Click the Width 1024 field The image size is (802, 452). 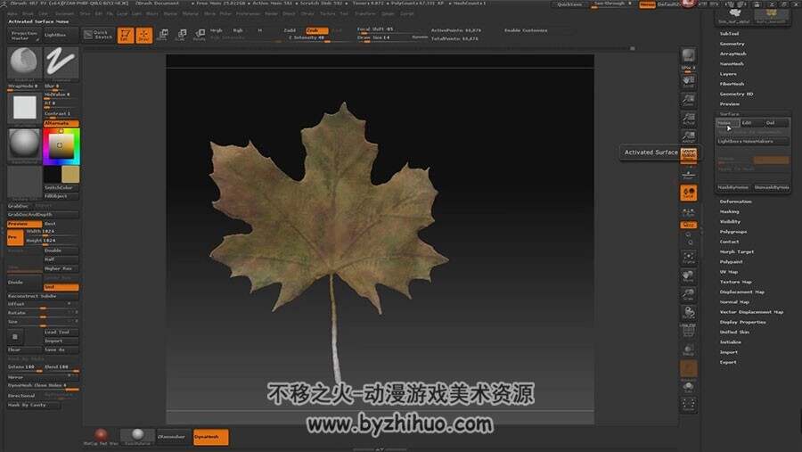pos(51,232)
